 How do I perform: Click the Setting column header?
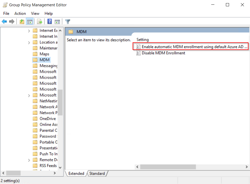pos(143,40)
